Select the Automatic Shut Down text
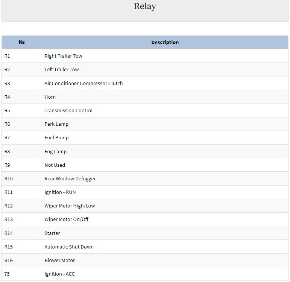290x282 pixels. point(69,247)
